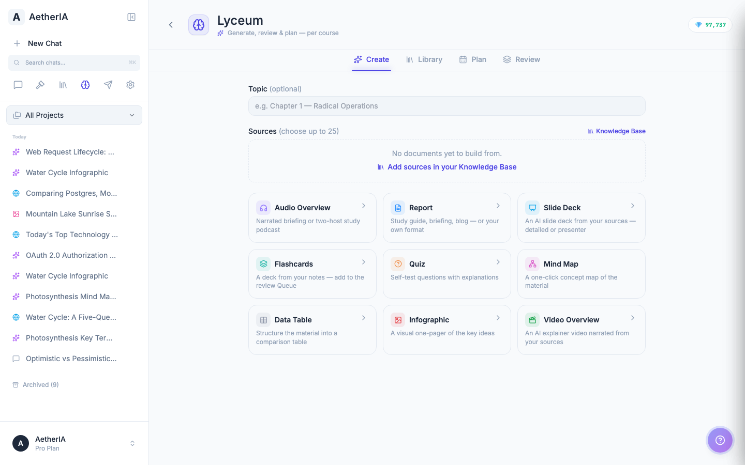Click the Data Table grid icon
This screenshot has height=465, width=745.
263,320
